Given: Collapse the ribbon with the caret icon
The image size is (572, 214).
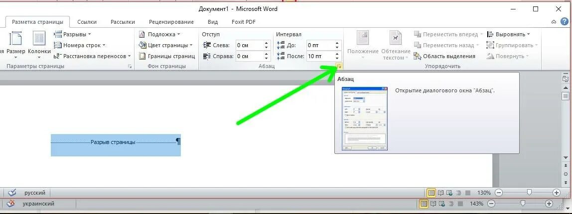Looking at the screenshot, I should pos(554,22).
